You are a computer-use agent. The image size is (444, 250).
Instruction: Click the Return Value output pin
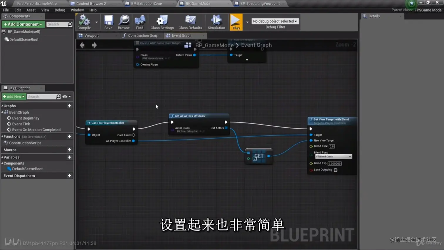point(194,55)
